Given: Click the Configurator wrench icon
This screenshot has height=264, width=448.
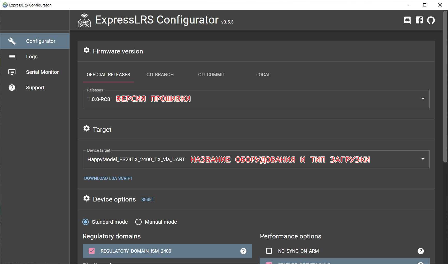Looking at the screenshot, I should tap(12, 41).
